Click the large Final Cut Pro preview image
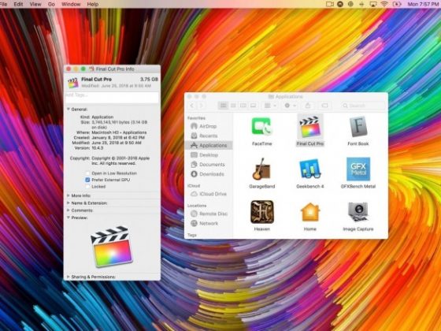 [112, 246]
